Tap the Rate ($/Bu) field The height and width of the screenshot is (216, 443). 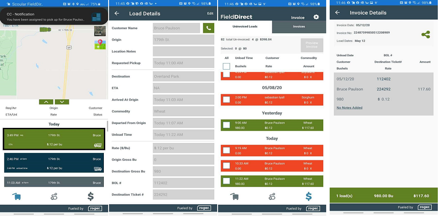[183, 148]
